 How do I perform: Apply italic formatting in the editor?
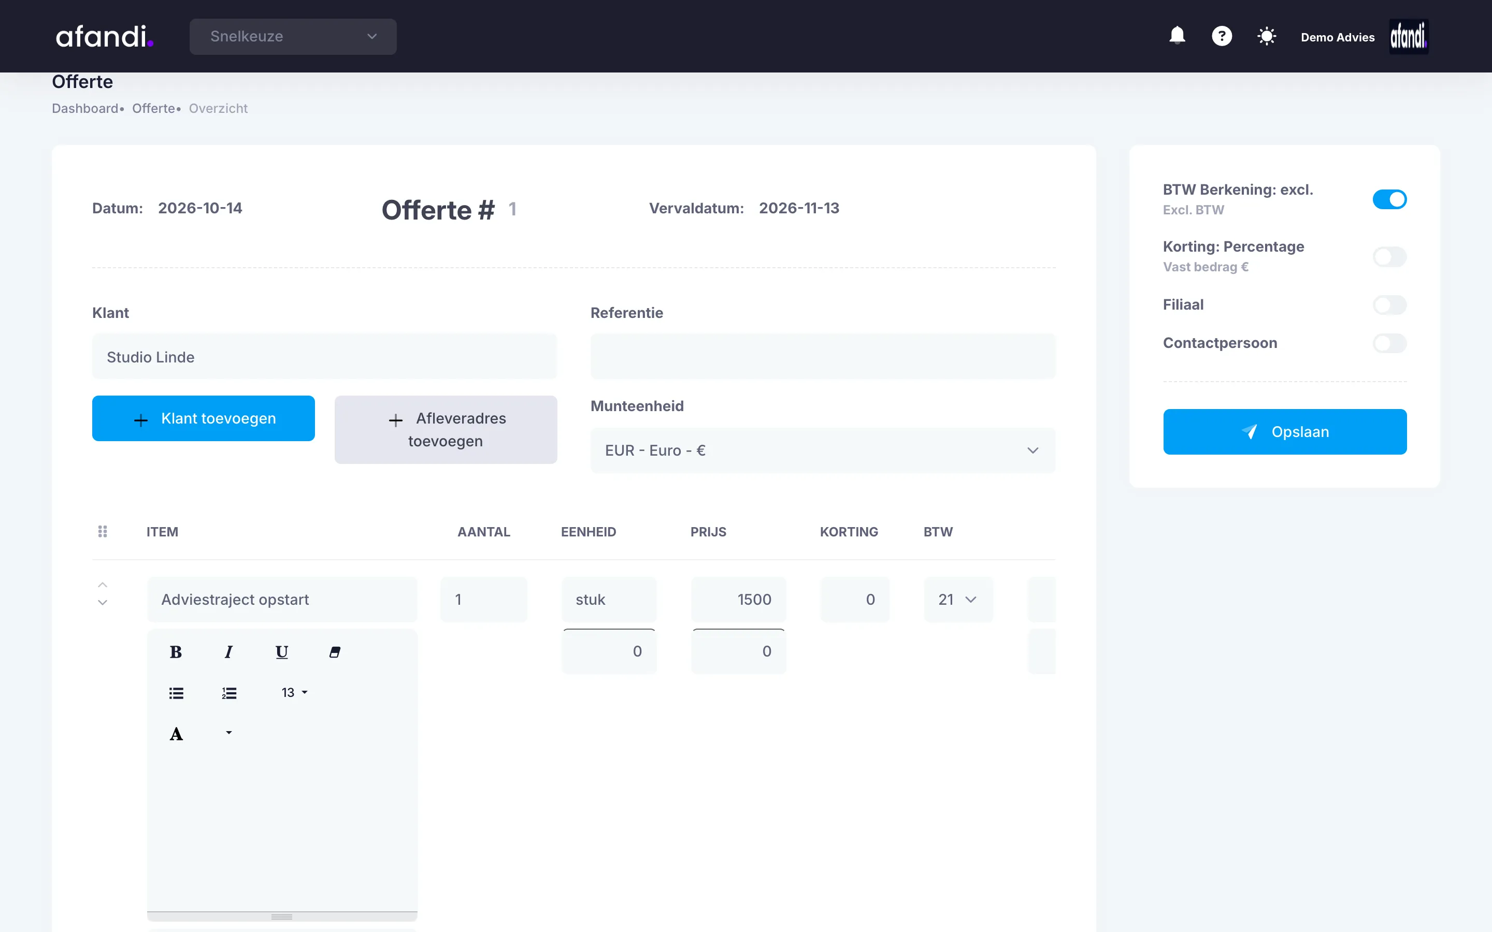(x=229, y=651)
